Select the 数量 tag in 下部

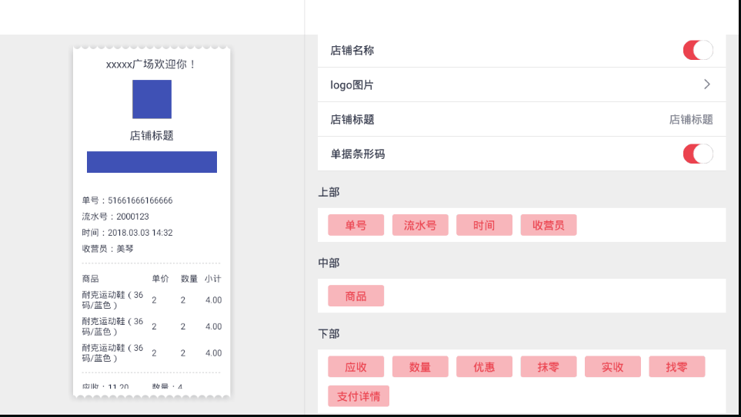(420, 366)
